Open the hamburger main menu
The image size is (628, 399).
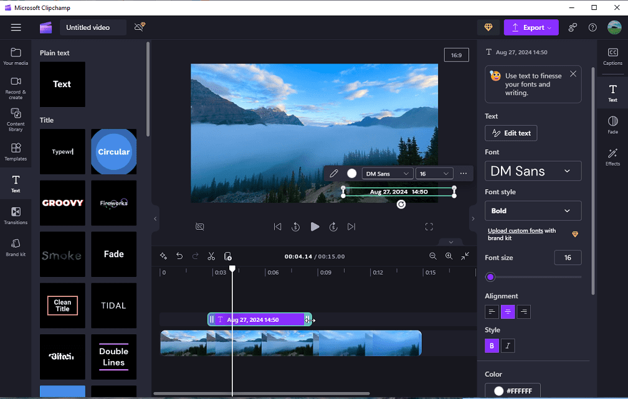click(16, 27)
